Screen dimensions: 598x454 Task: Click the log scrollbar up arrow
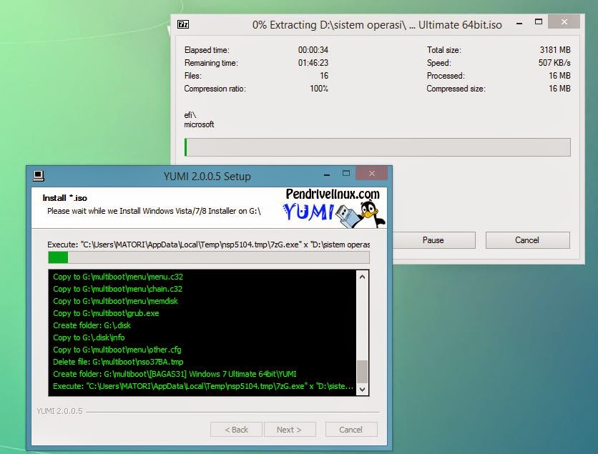point(363,277)
